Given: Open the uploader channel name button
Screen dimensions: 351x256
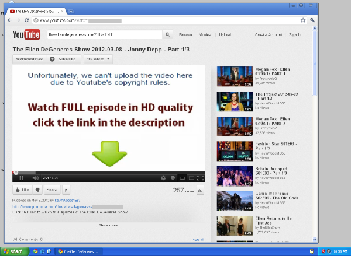Looking at the screenshot, I should pos(30,59).
